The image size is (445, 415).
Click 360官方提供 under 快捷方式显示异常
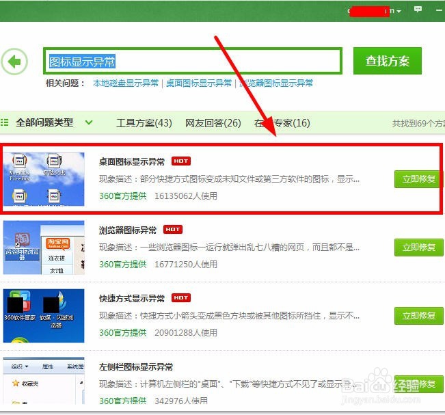click(x=123, y=333)
